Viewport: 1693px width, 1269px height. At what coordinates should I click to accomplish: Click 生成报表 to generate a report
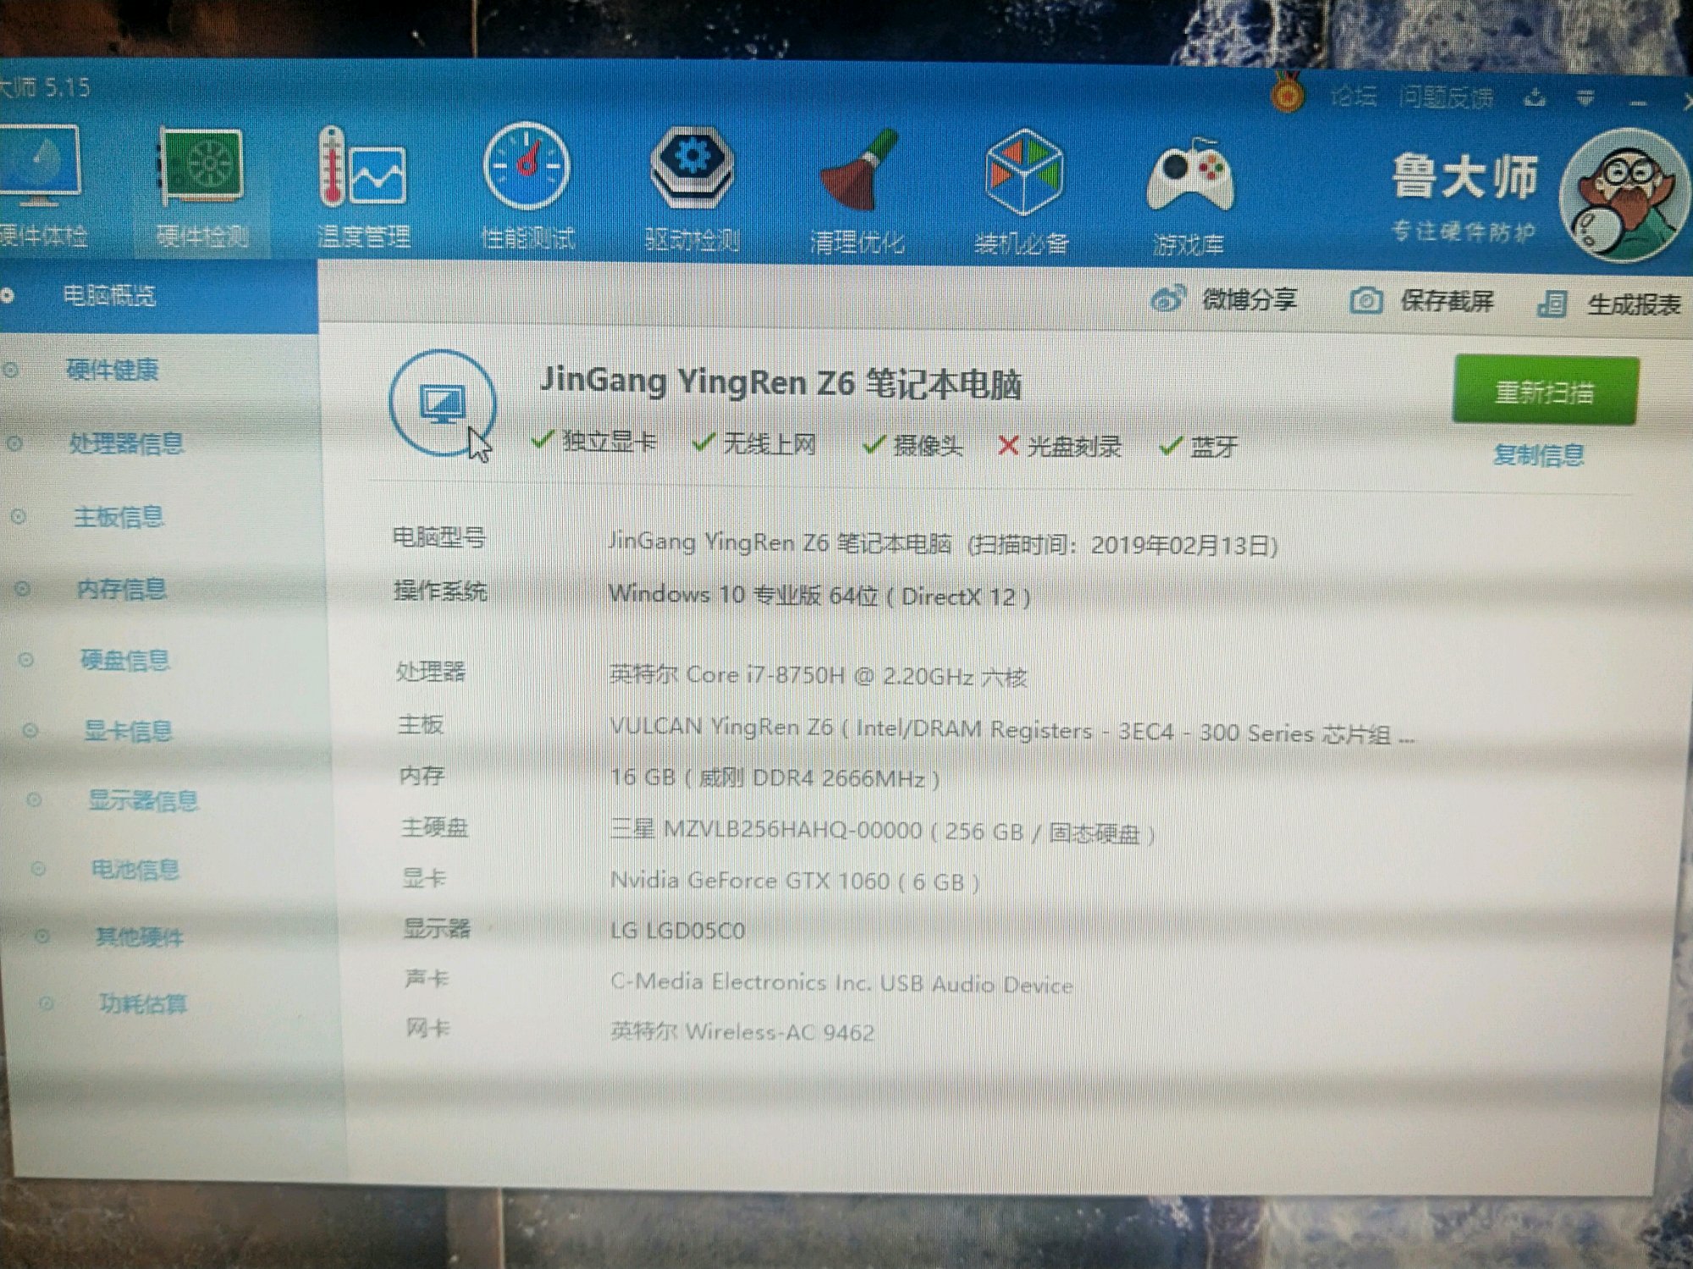pyautogui.click(x=1609, y=304)
